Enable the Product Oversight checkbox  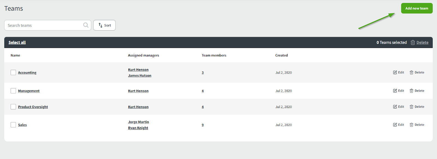coord(13,107)
